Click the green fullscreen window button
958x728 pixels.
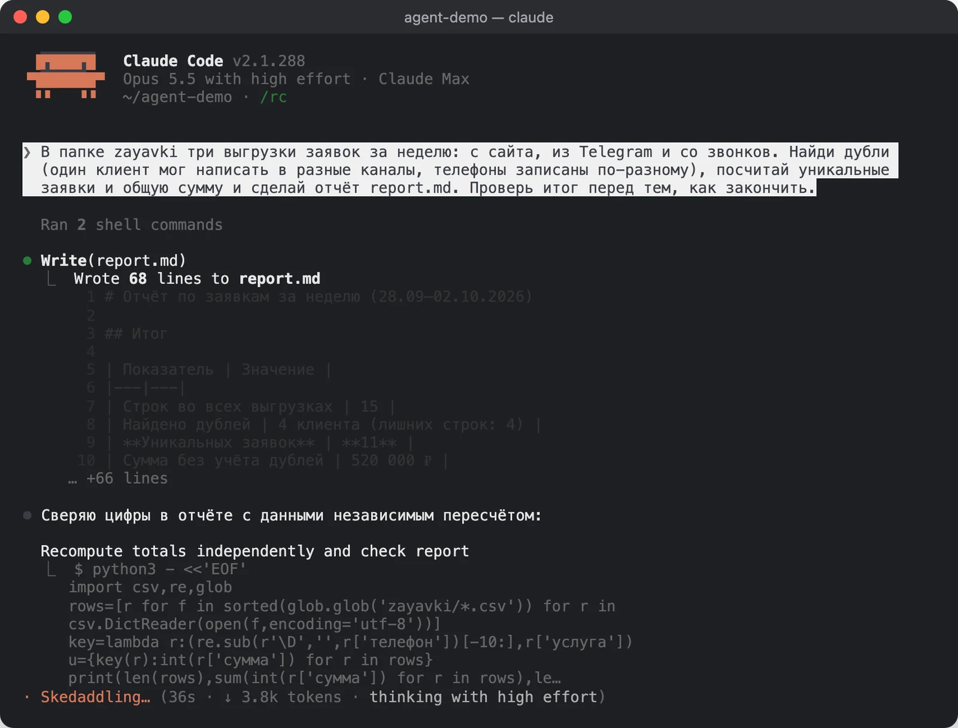coord(65,17)
